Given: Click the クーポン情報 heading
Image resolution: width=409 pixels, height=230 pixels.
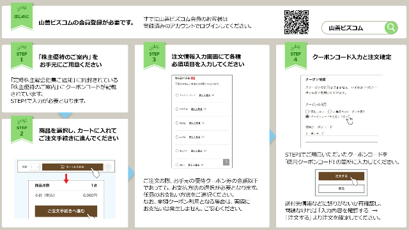Looking at the screenshot, I should 315,79.
